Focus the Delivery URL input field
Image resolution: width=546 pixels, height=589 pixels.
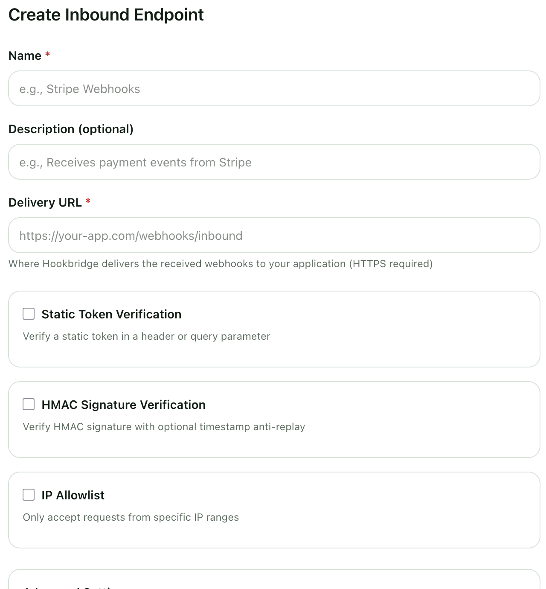point(274,236)
